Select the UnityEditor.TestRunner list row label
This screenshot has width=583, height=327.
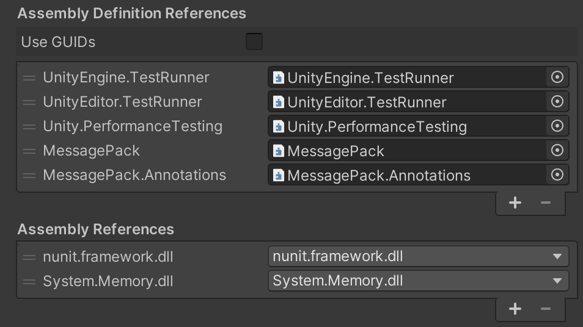pyautogui.click(x=122, y=102)
